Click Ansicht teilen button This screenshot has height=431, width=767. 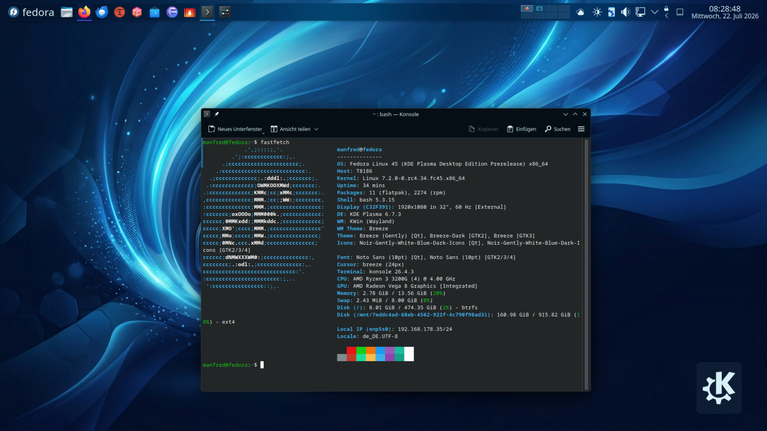coord(291,129)
